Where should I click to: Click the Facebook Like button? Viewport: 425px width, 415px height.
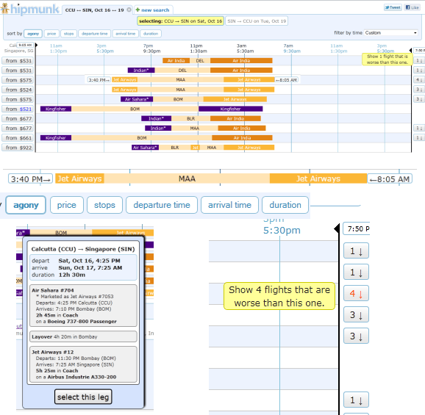pyautogui.click(x=412, y=7)
